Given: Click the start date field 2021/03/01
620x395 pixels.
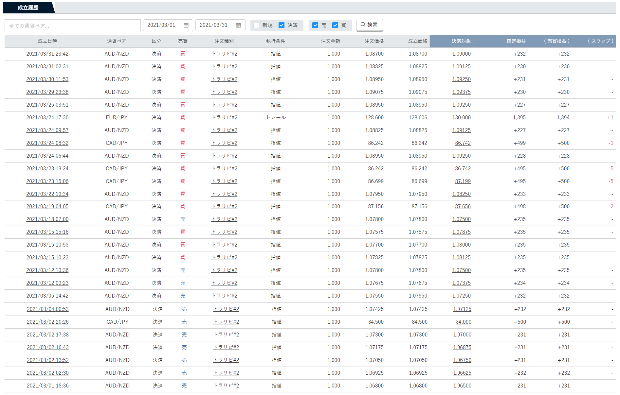Looking at the screenshot, I should coord(168,25).
